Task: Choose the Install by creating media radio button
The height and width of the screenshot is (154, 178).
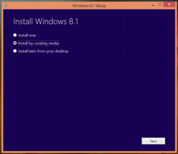Action: 15,43
